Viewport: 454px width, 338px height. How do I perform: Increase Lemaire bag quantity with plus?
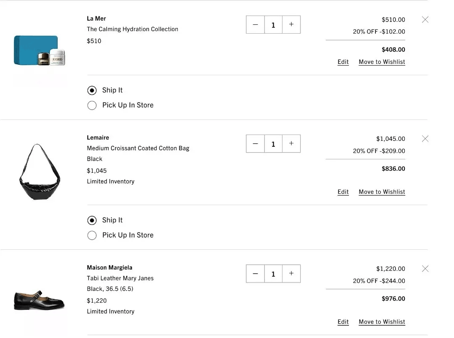pos(291,144)
